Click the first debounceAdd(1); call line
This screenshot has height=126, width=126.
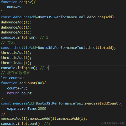coord(16,22)
